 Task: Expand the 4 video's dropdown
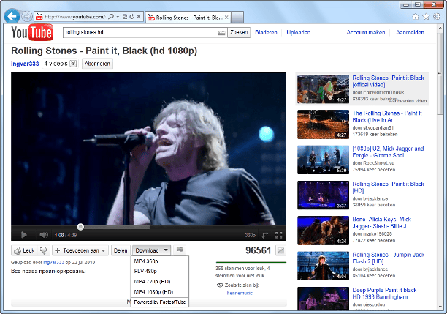[x=73, y=64]
